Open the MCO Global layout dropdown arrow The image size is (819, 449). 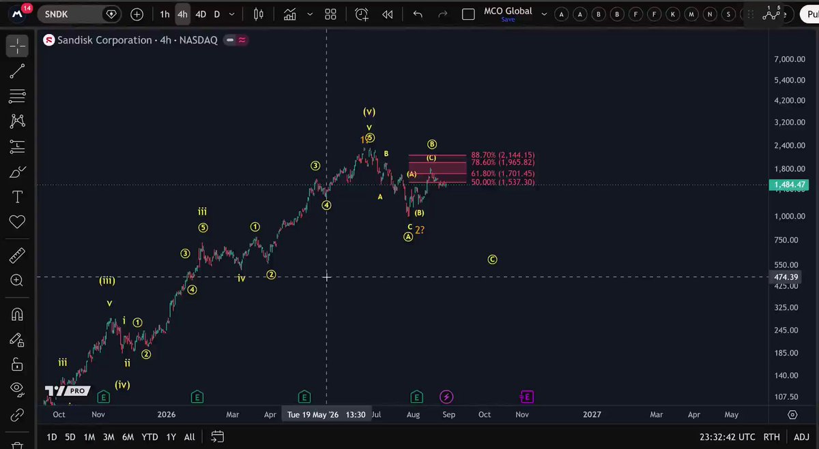543,14
